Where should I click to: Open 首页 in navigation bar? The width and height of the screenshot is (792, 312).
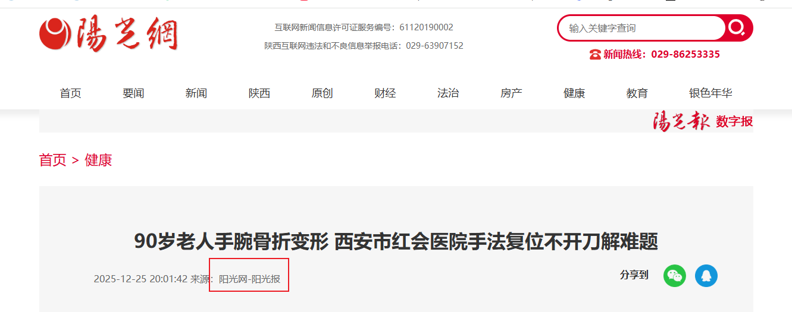[70, 93]
